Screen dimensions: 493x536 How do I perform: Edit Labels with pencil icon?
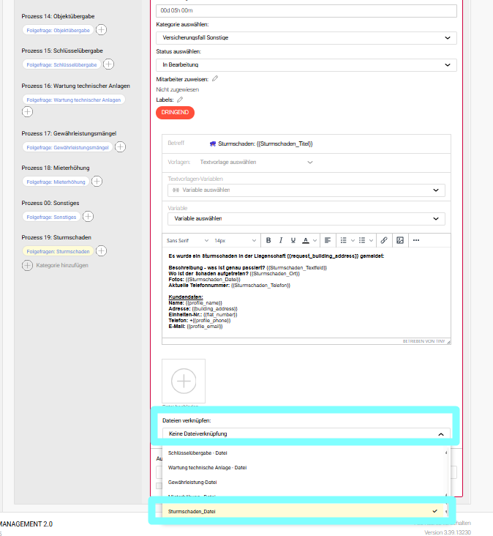point(180,100)
